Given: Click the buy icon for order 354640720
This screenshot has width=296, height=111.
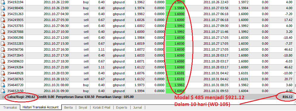Looking at the screenshot, I should coord(3,85).
